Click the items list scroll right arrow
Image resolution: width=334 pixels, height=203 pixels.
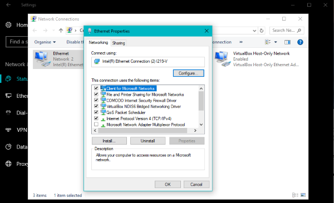[x=195, y=131]
